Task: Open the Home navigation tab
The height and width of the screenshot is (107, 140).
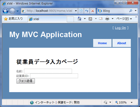Action: tap(102, 43)
